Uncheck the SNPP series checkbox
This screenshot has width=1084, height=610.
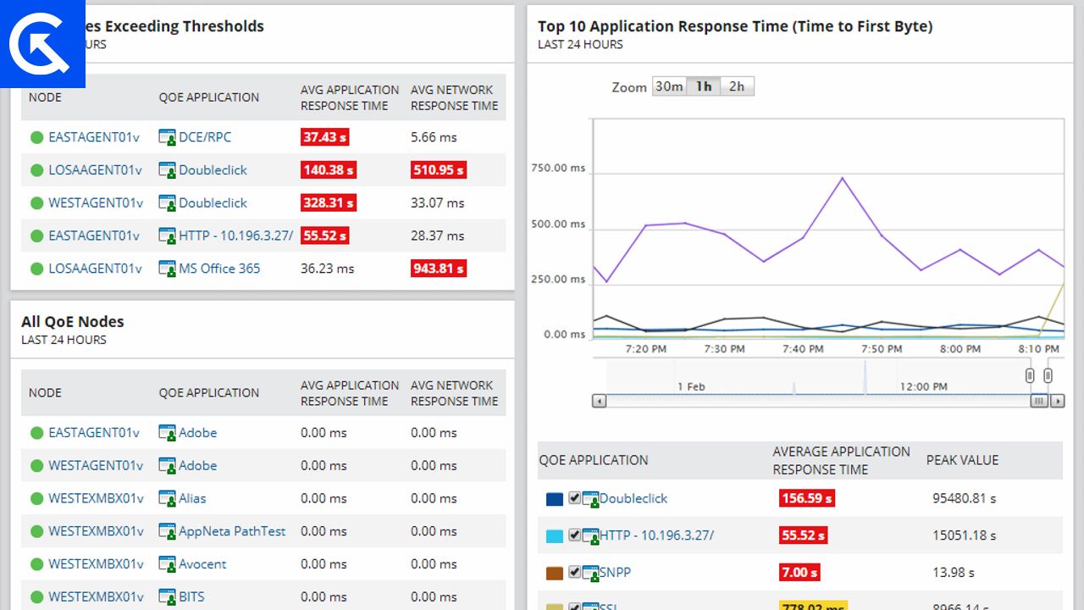pos(574,573)
